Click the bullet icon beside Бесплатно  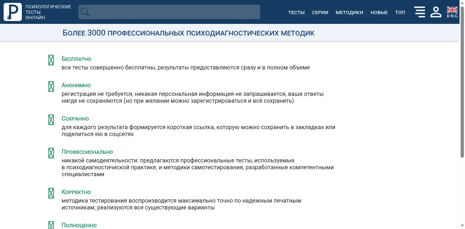point(51,60)
